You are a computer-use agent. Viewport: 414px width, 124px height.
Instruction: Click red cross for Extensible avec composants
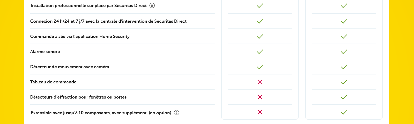pos(260,112)
